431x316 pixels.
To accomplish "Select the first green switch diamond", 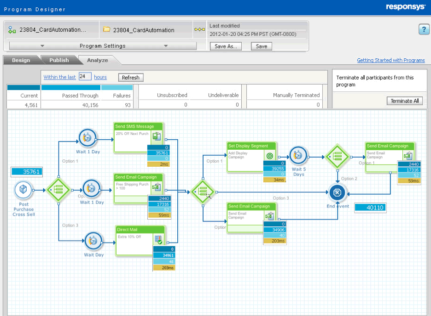I will click(x=58, y=190).
